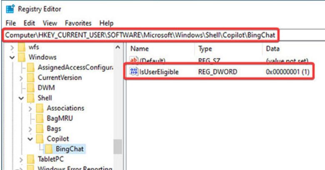The height and width of the screenshot is (170, 325).
Task: Click the Type column header
Action: coord(206,48)
